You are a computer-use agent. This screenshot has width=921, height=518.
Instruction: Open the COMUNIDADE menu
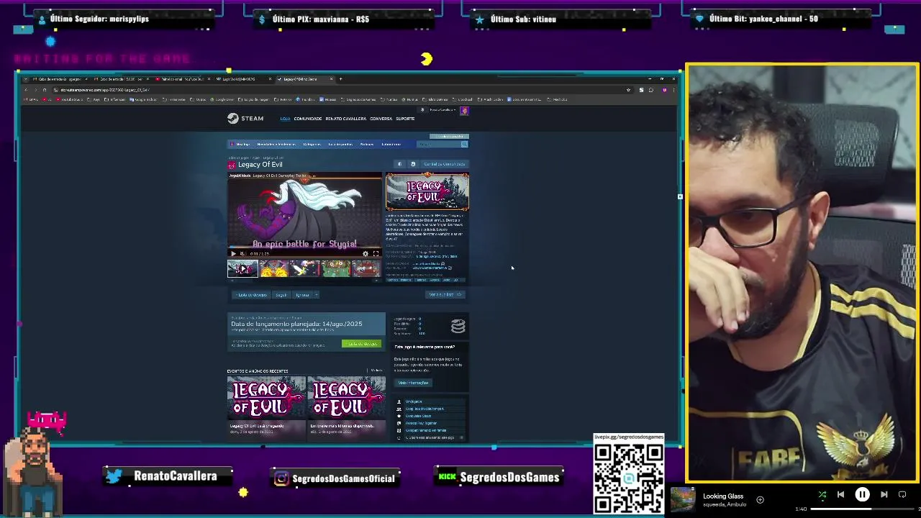[x=307, y=119]
